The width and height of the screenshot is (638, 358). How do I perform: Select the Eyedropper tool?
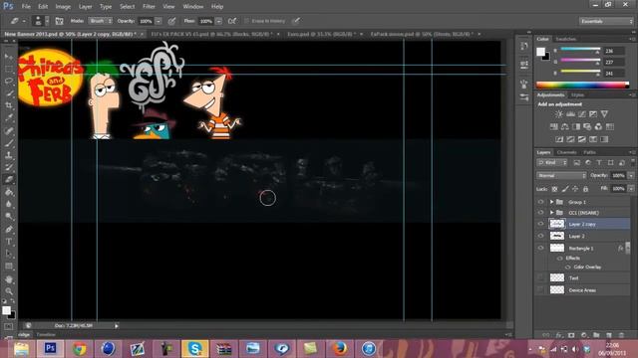[9, 118]
